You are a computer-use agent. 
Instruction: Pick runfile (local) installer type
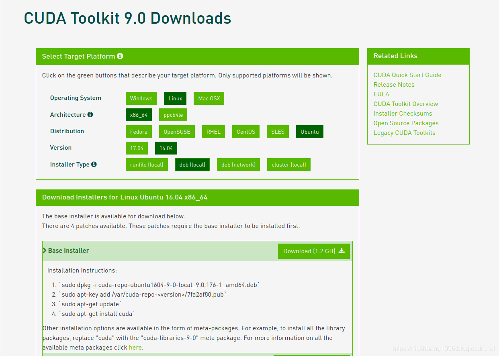click(x=147, y=165)
